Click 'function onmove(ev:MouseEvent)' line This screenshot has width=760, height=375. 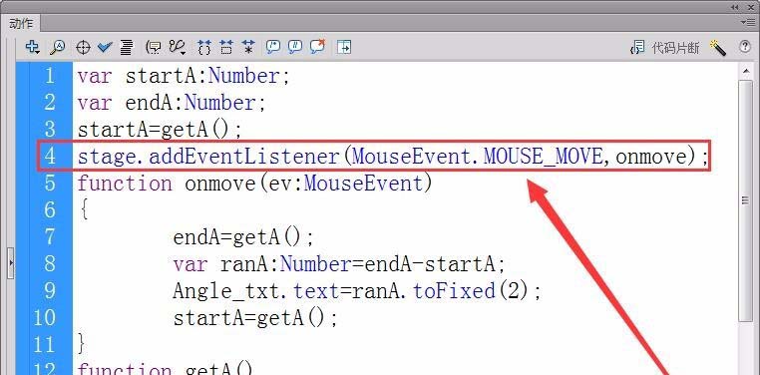[254, 184]
